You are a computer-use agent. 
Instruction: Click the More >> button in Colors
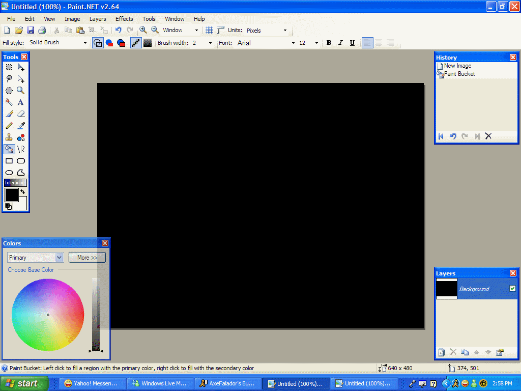tap(87, 258)
